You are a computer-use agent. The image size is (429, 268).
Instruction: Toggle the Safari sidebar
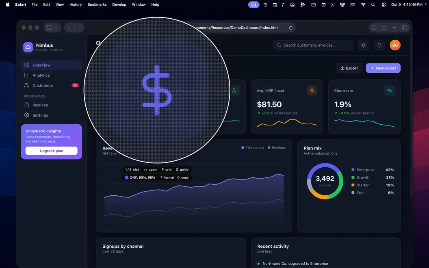(49, 27)
